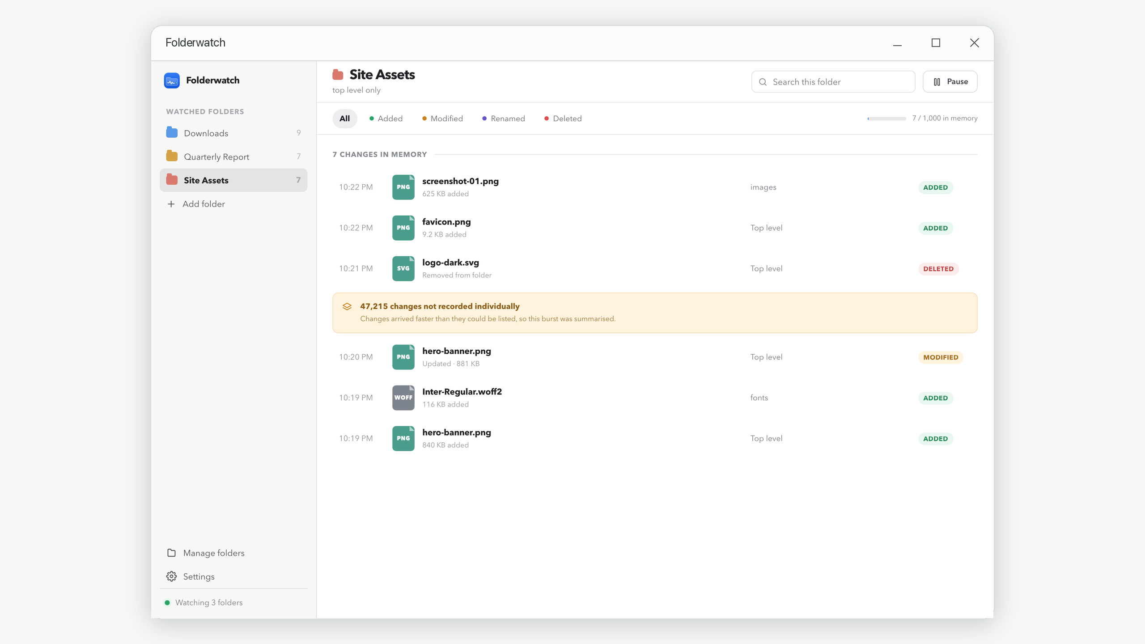The height and width of the screenshot is (644, 1145).
Task: Click file name favicon.png
Action: coord(446,222)
